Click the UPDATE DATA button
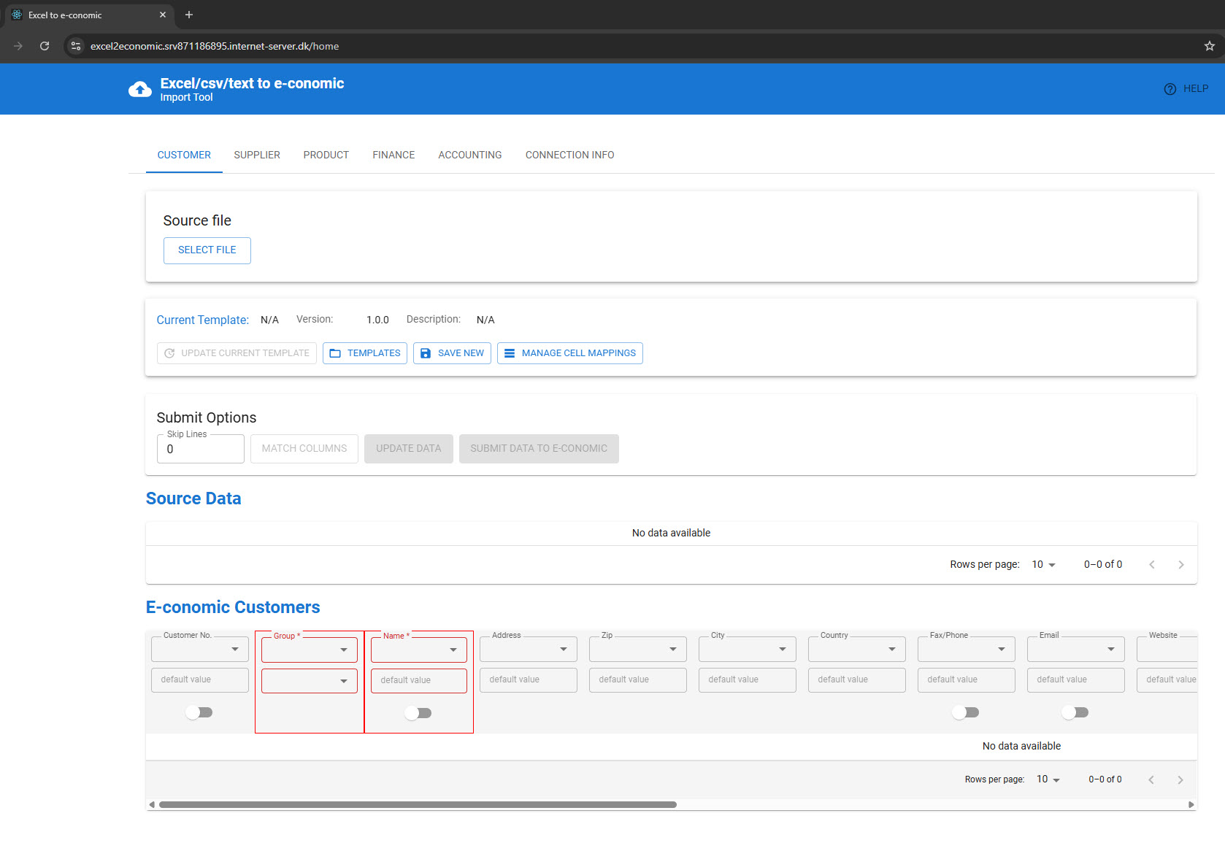1225x851 pixels. (x=409, y=449)
